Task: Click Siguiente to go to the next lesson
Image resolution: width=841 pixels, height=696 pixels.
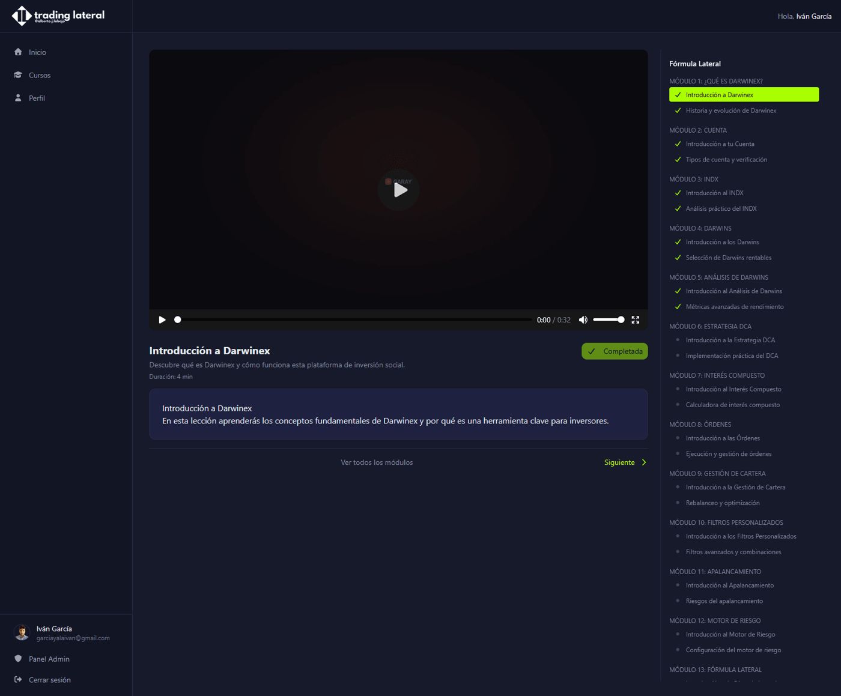Action: (x=625, y=462)
